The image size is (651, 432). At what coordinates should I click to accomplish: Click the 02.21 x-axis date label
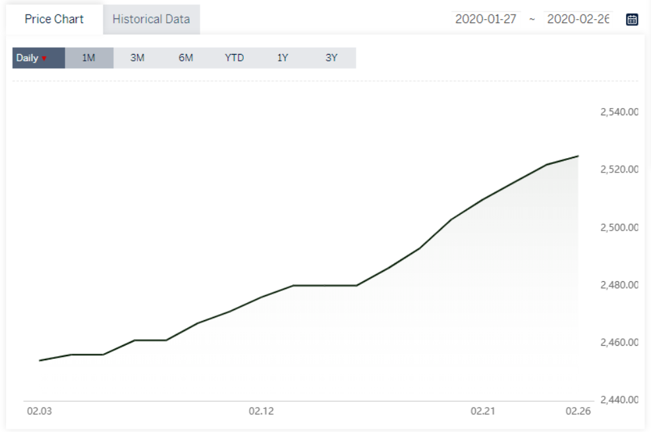coord(482,411)
